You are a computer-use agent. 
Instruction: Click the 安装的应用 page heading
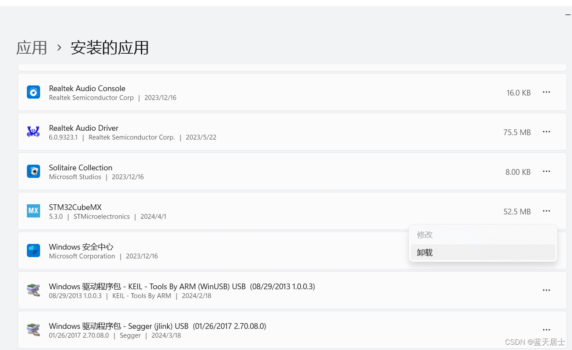click(x=110, y=48)
